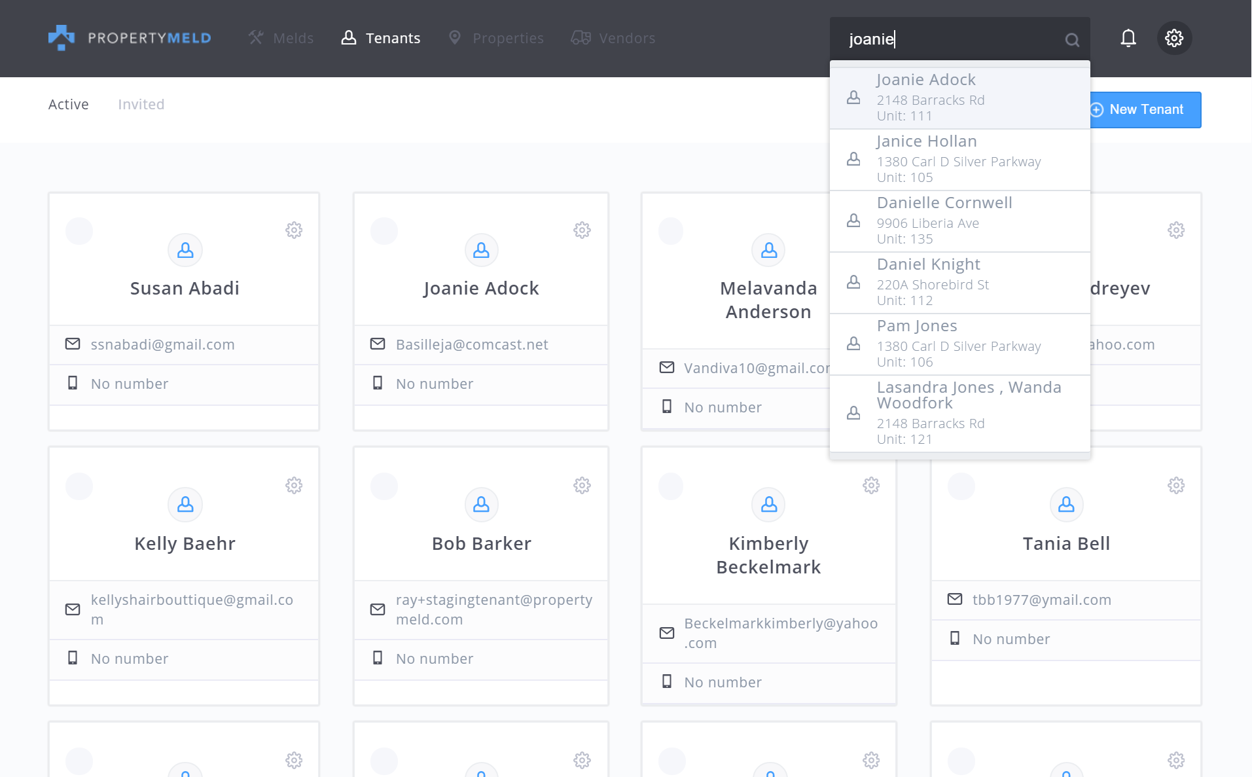
Task: Click the PropertyMeld logo
Action: point(130,38)
